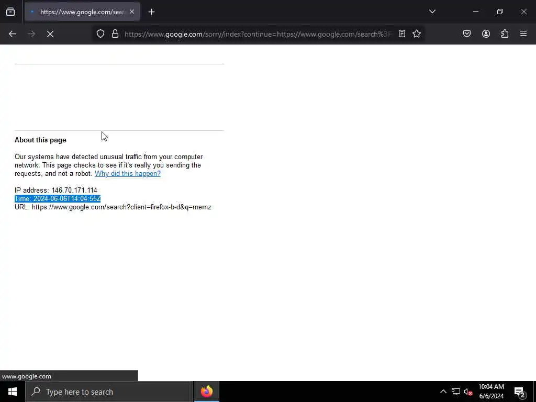The height and width of the screenshot is (402, 536).
Task: Open the application hamburger menu
Action: (523, 34)
